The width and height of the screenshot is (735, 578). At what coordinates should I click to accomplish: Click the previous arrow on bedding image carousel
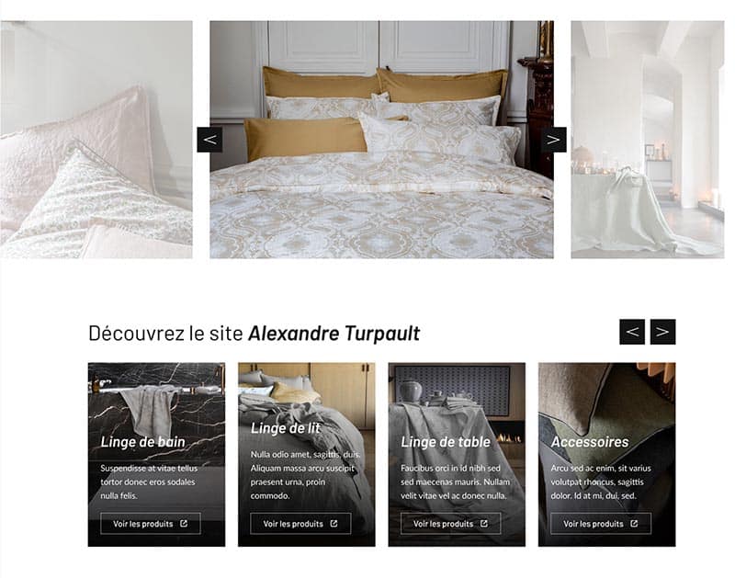209,140
